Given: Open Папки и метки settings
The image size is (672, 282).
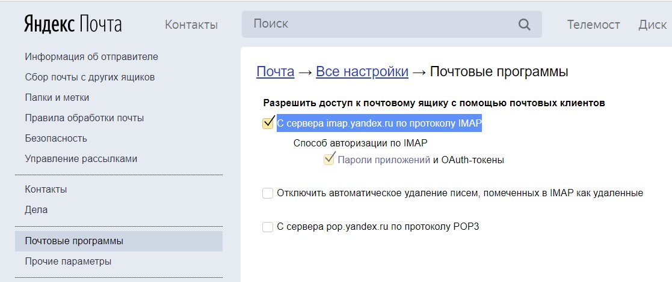Looking at the screenshot, I should pos(57,97).
